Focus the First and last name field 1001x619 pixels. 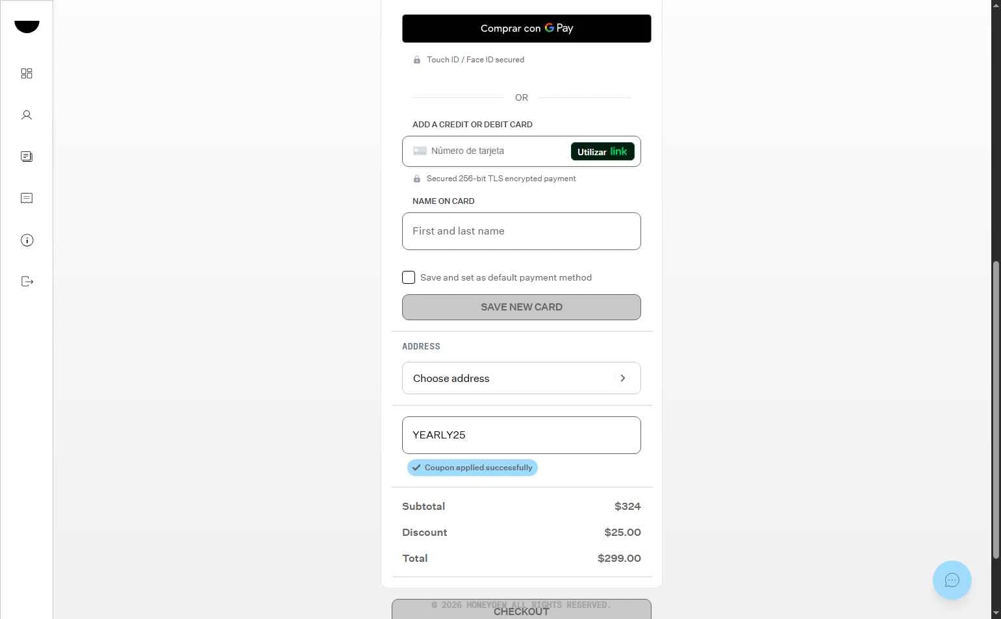click(x=522, y=231)
